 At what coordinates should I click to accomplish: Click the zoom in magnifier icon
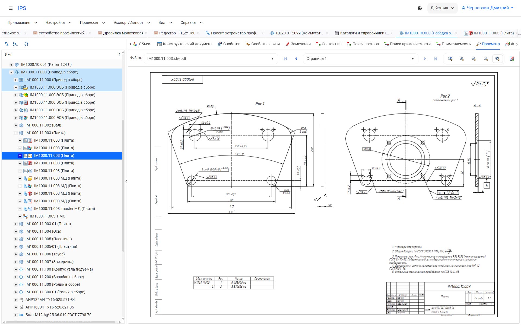(x=462, y=59)
